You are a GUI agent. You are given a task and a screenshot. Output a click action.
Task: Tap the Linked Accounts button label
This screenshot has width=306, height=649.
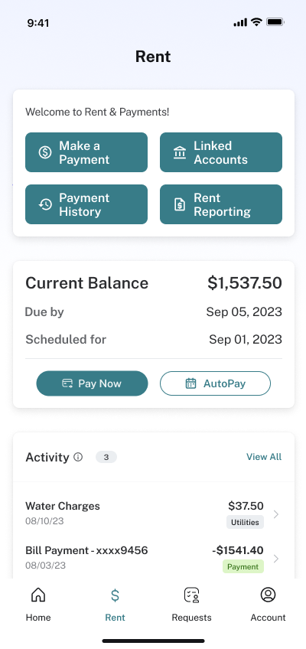[220, 152]
